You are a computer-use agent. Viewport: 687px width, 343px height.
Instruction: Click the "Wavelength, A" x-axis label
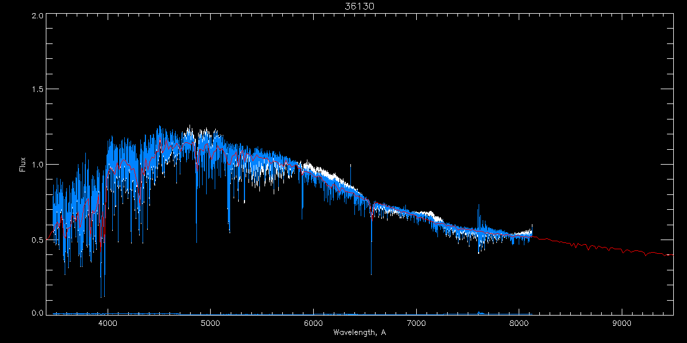tap(359, 332)
